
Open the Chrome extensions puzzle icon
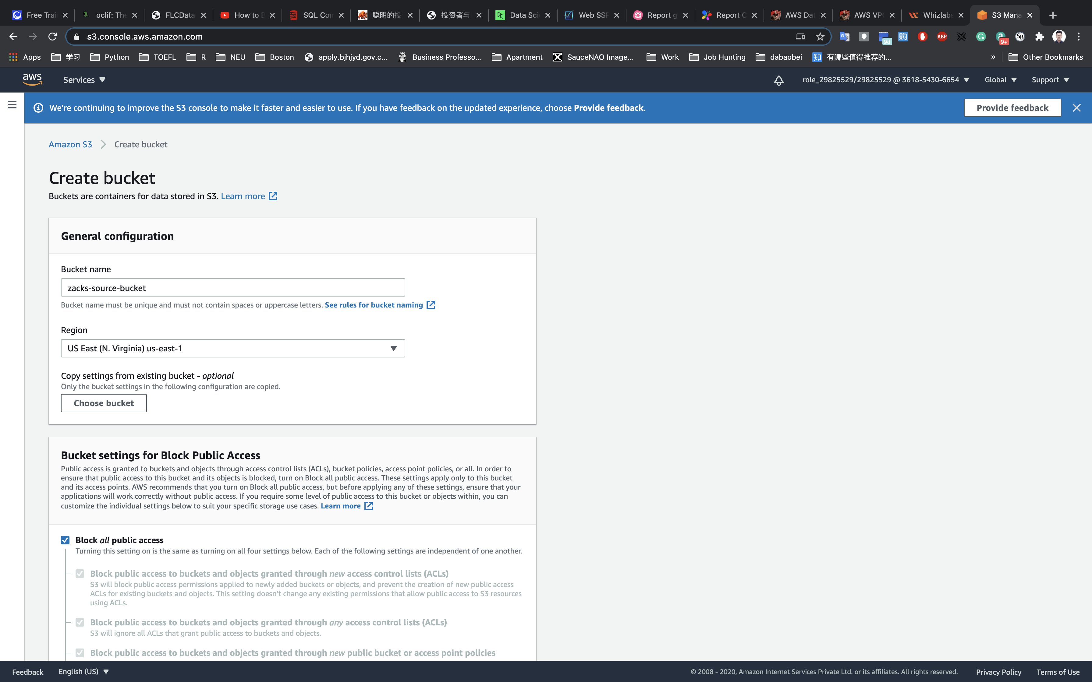click(1039, 37)
